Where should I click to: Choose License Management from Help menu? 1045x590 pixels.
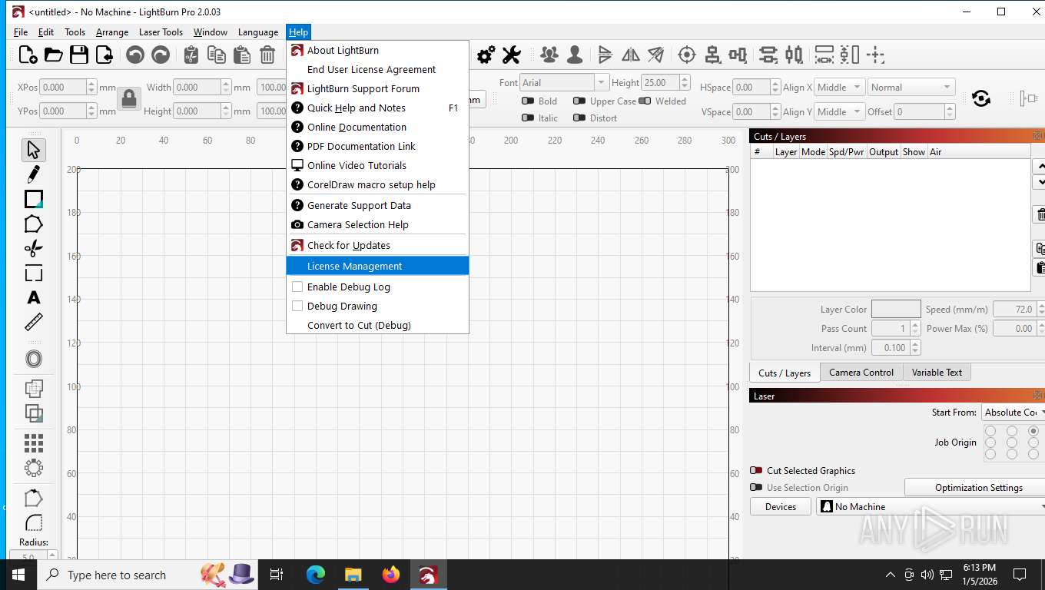click(377, 266)
